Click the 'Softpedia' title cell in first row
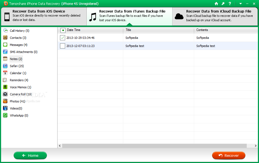 pos(132,38)
